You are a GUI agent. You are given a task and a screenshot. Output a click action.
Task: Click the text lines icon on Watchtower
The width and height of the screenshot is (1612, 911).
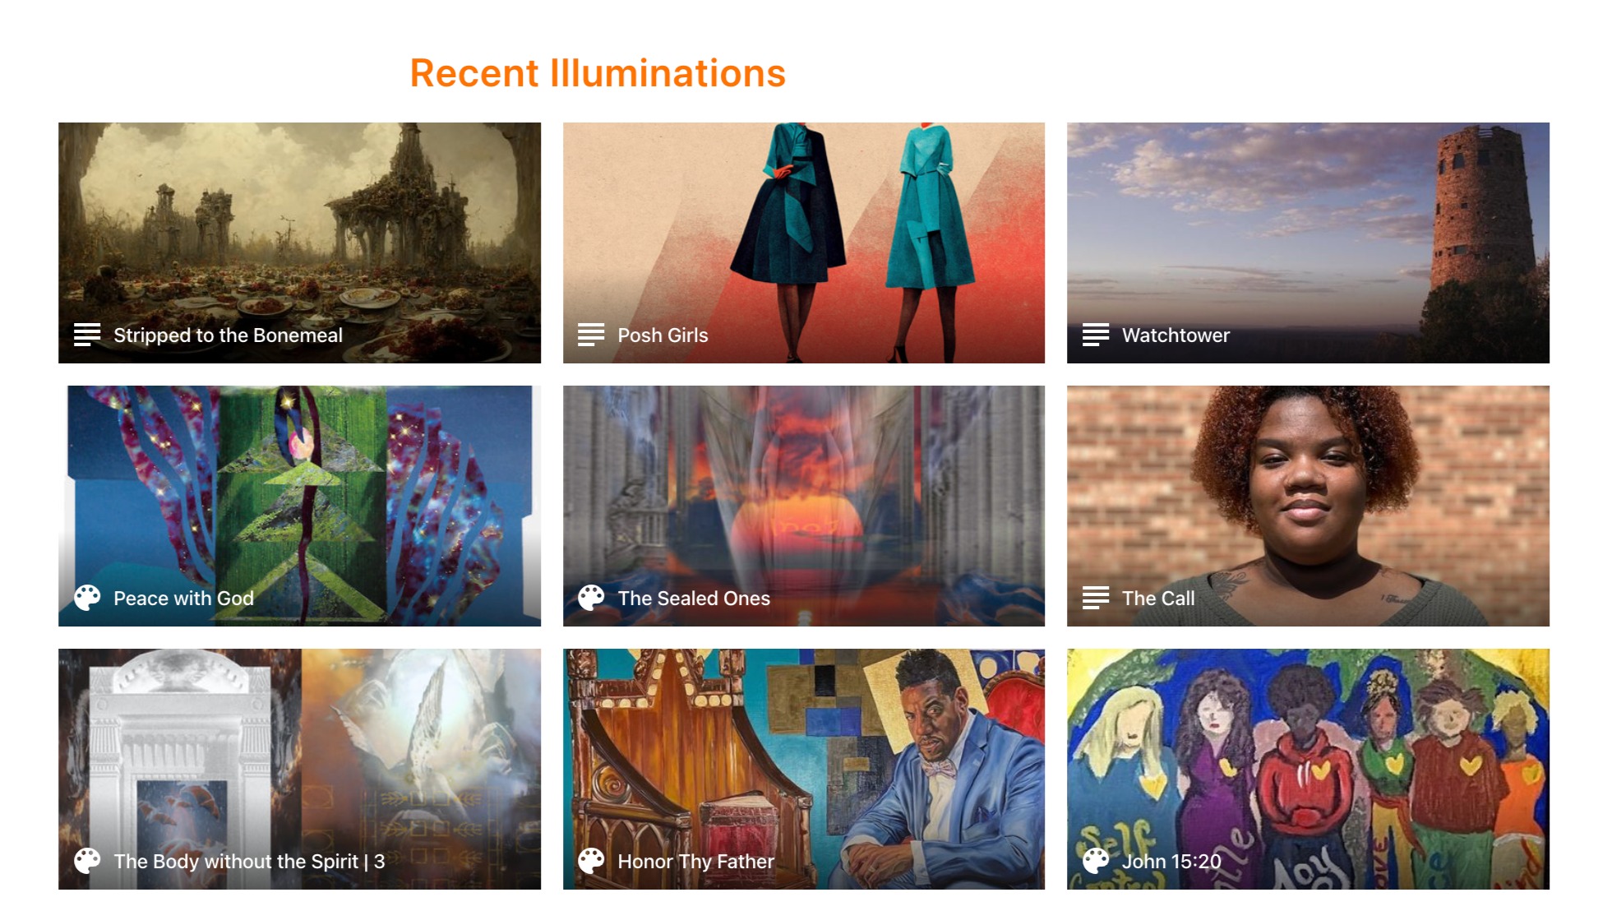1096,335
